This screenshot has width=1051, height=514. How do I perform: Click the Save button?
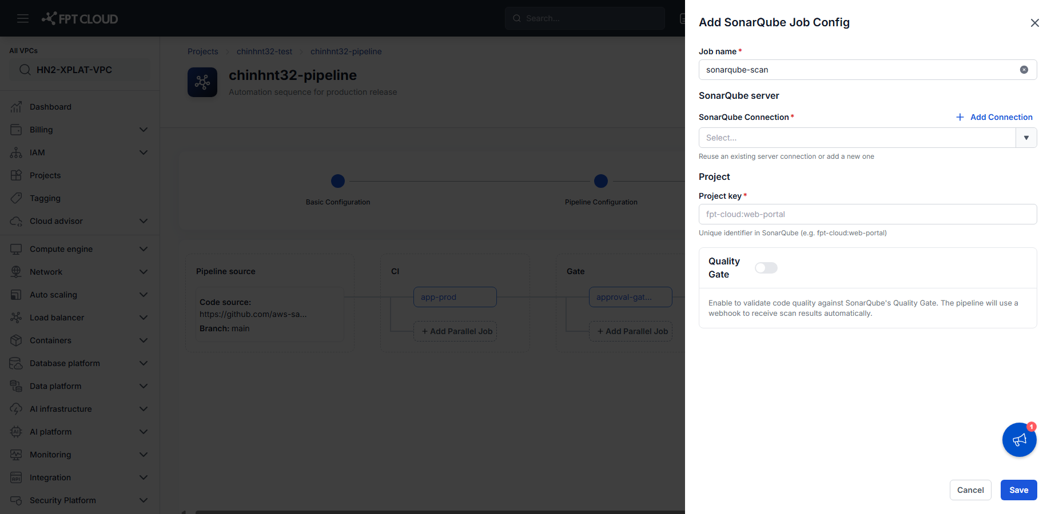(x=1018, y=490)
